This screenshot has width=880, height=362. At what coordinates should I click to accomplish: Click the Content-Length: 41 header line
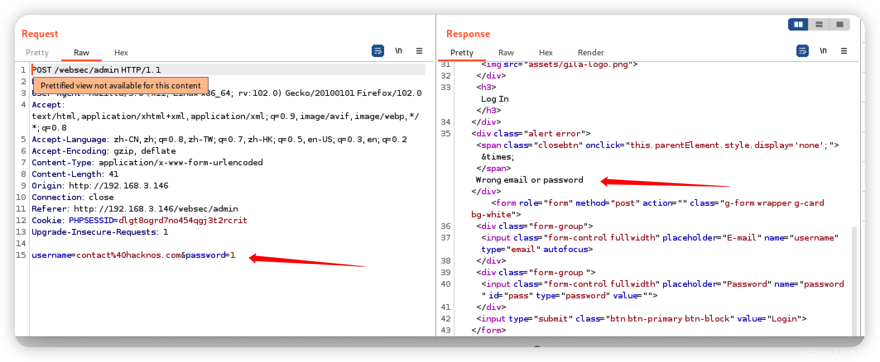click(x=75, y=174)
